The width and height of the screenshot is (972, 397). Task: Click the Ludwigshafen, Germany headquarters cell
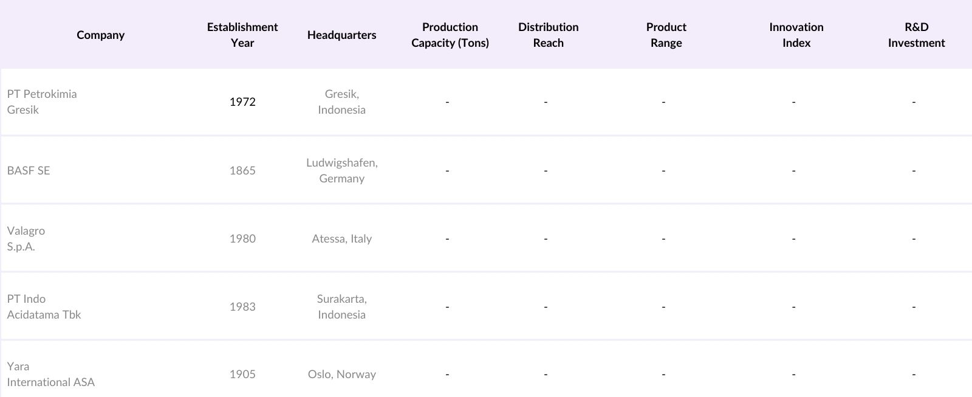(341, 171)
